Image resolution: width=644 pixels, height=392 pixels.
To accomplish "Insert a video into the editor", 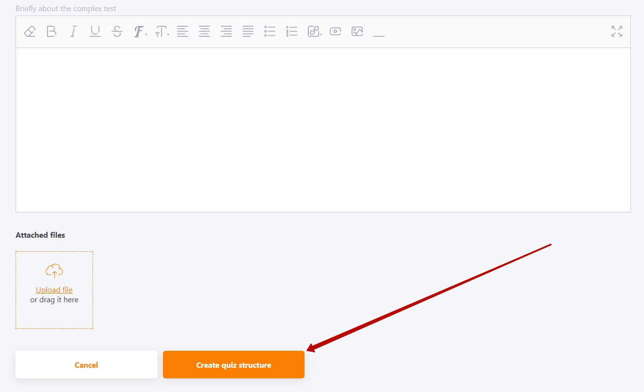I will tap(335, 32).
